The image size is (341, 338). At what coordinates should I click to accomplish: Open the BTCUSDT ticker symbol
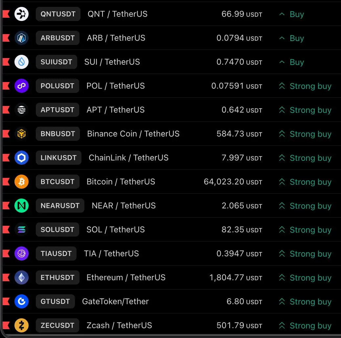[x=57, y=181]
